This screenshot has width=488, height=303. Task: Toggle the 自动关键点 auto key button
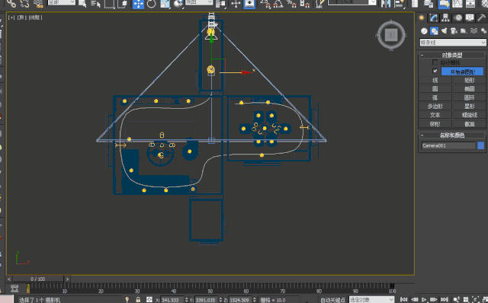[332, 300]
